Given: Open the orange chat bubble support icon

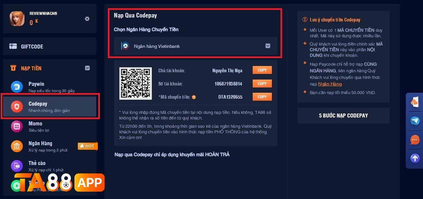Looking at the screenshot, I should (x=415, y=140).
